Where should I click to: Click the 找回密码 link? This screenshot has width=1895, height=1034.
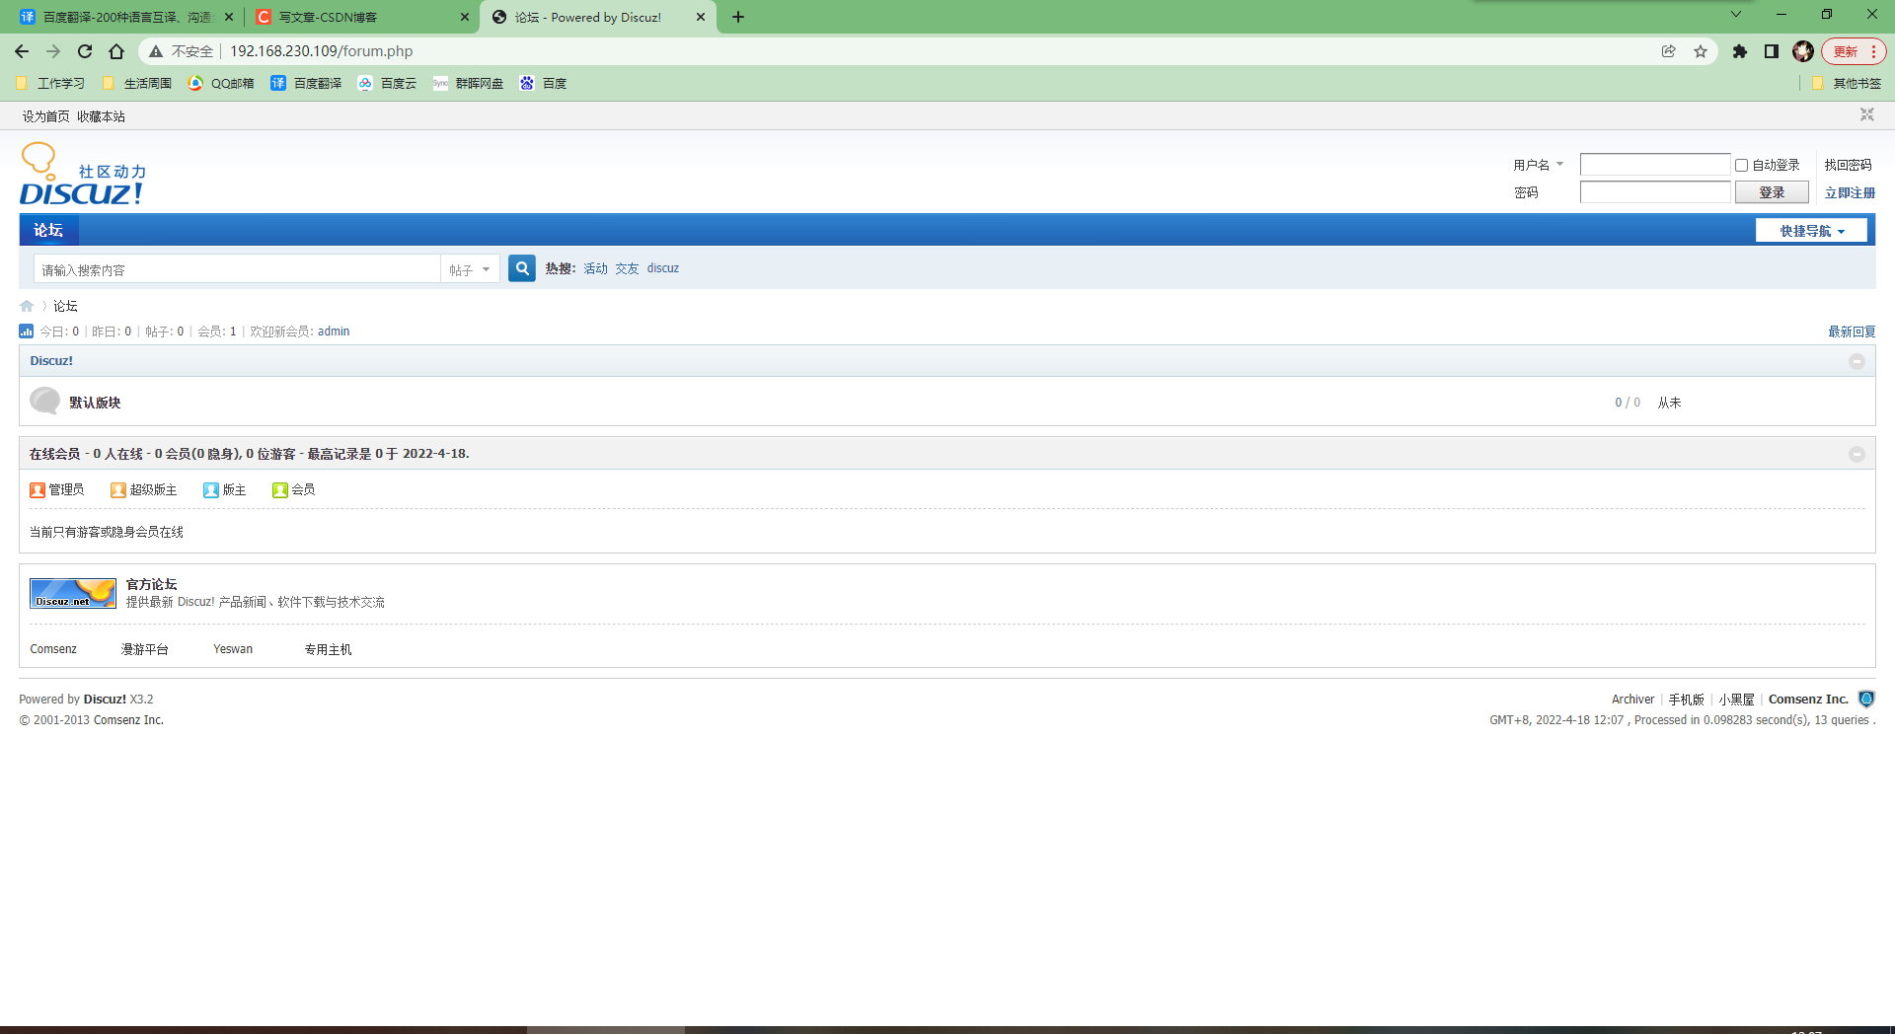pyautogui.click(x=1848, y=165)
